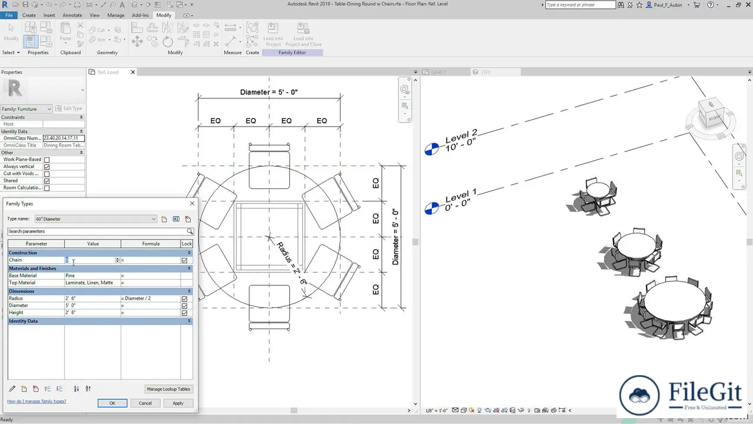The image size is (753, 424).
Task: Toggle the Lock checkbox for Radius
Action: [185, 299]
